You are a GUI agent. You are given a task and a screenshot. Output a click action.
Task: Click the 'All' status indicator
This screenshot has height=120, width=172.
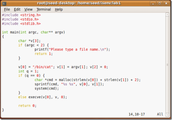(160, 114)
